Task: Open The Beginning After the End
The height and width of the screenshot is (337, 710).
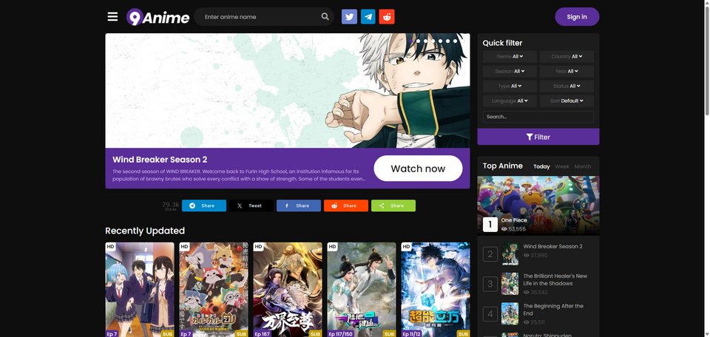Action: pos(553,310)
